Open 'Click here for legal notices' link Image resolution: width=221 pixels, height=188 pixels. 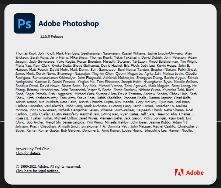click(38, 171)
